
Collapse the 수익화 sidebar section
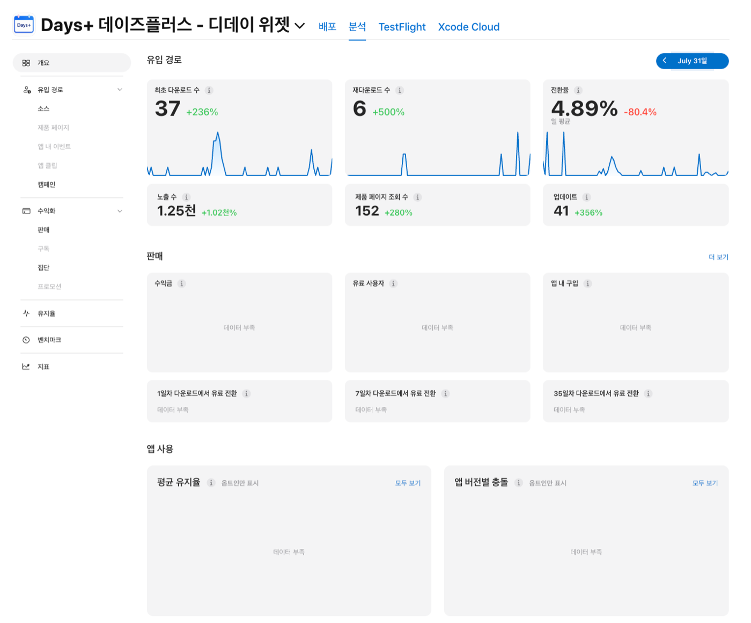click(120, 211)
